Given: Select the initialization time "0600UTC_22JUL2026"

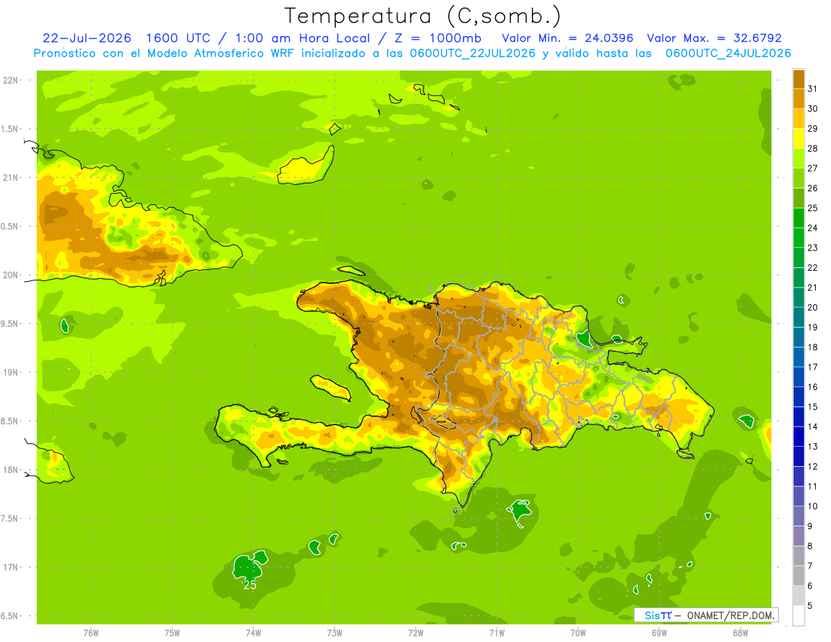Looking at the screenshot, I should tap(472, 53).
